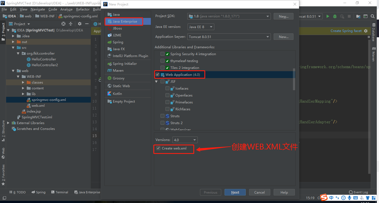Toggle Tiles 2 integration checkbox
Image resolution: width=379 pixels, height=203 pixels.
coord(162,68)
